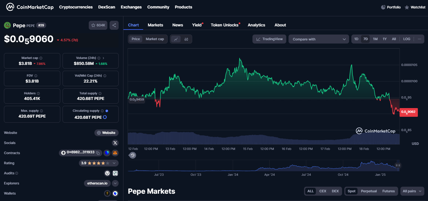This screenshot has height=201, width=428.
Task: Open the MetaMask wallet icon
Action: point(115,153)
